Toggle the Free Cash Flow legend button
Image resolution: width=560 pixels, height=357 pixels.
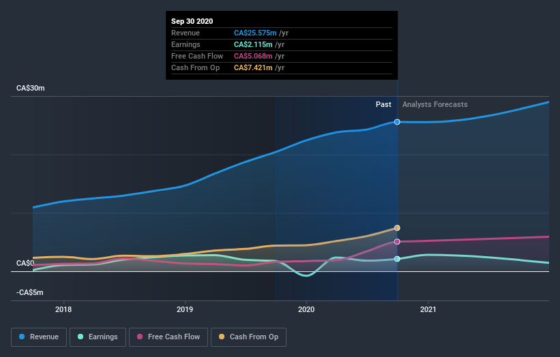(x=168, y=337)
